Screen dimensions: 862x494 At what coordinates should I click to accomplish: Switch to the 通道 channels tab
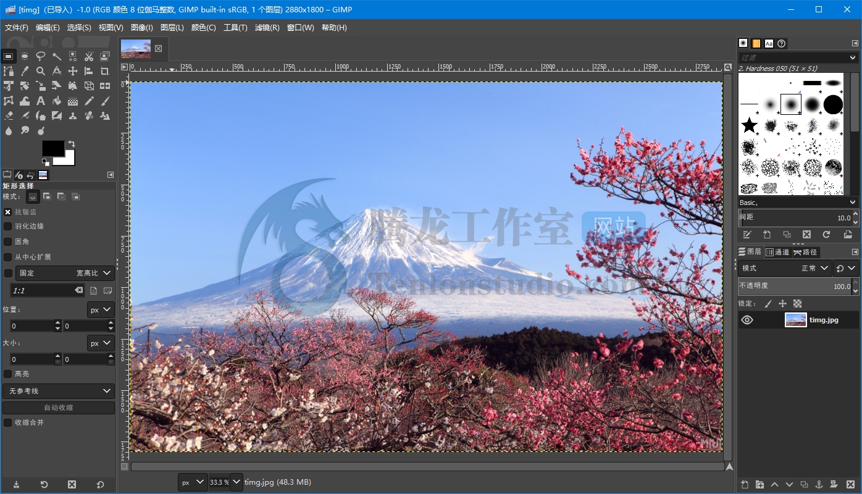click(777, 252)
